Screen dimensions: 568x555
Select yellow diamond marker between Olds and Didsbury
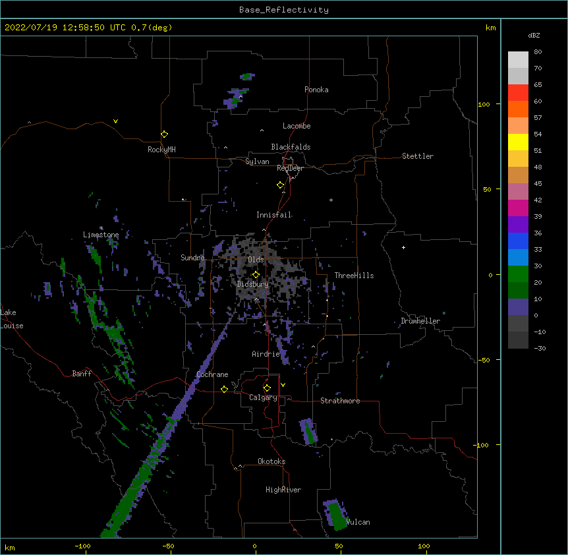tap(256, 274)
